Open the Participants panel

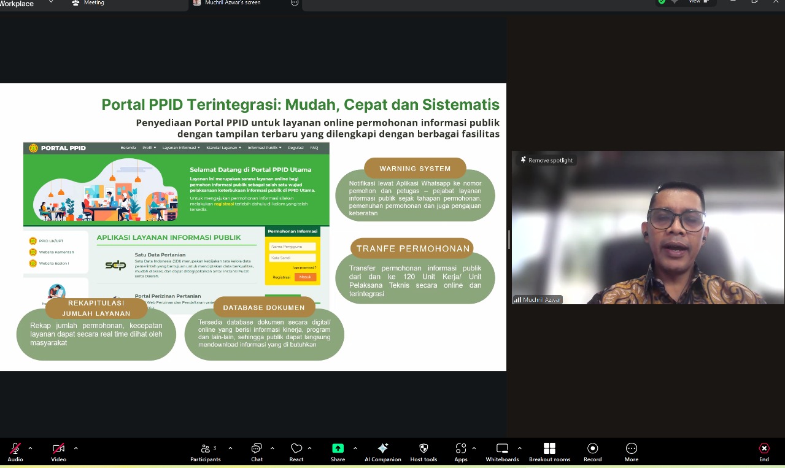[x=205, y=449]
